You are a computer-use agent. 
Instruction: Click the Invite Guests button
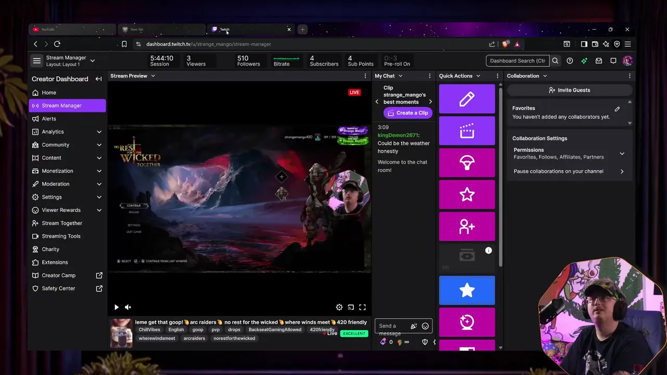569,90
